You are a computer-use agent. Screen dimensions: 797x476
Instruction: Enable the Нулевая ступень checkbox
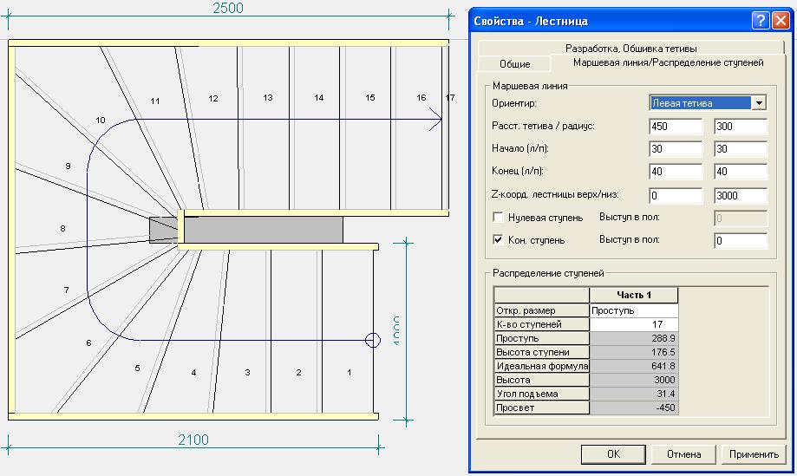498,218
